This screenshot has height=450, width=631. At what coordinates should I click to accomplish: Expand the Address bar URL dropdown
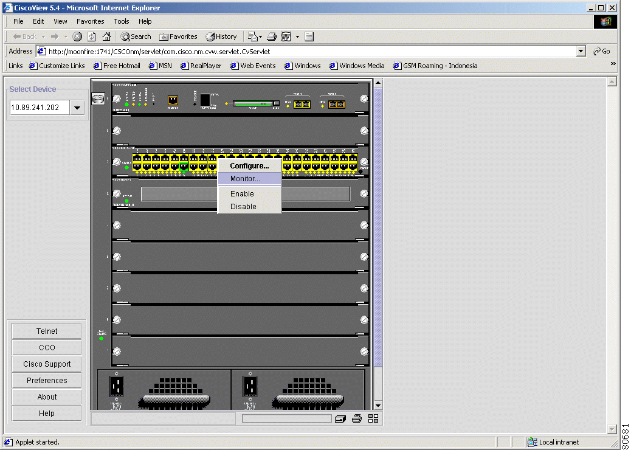[581, 52]
